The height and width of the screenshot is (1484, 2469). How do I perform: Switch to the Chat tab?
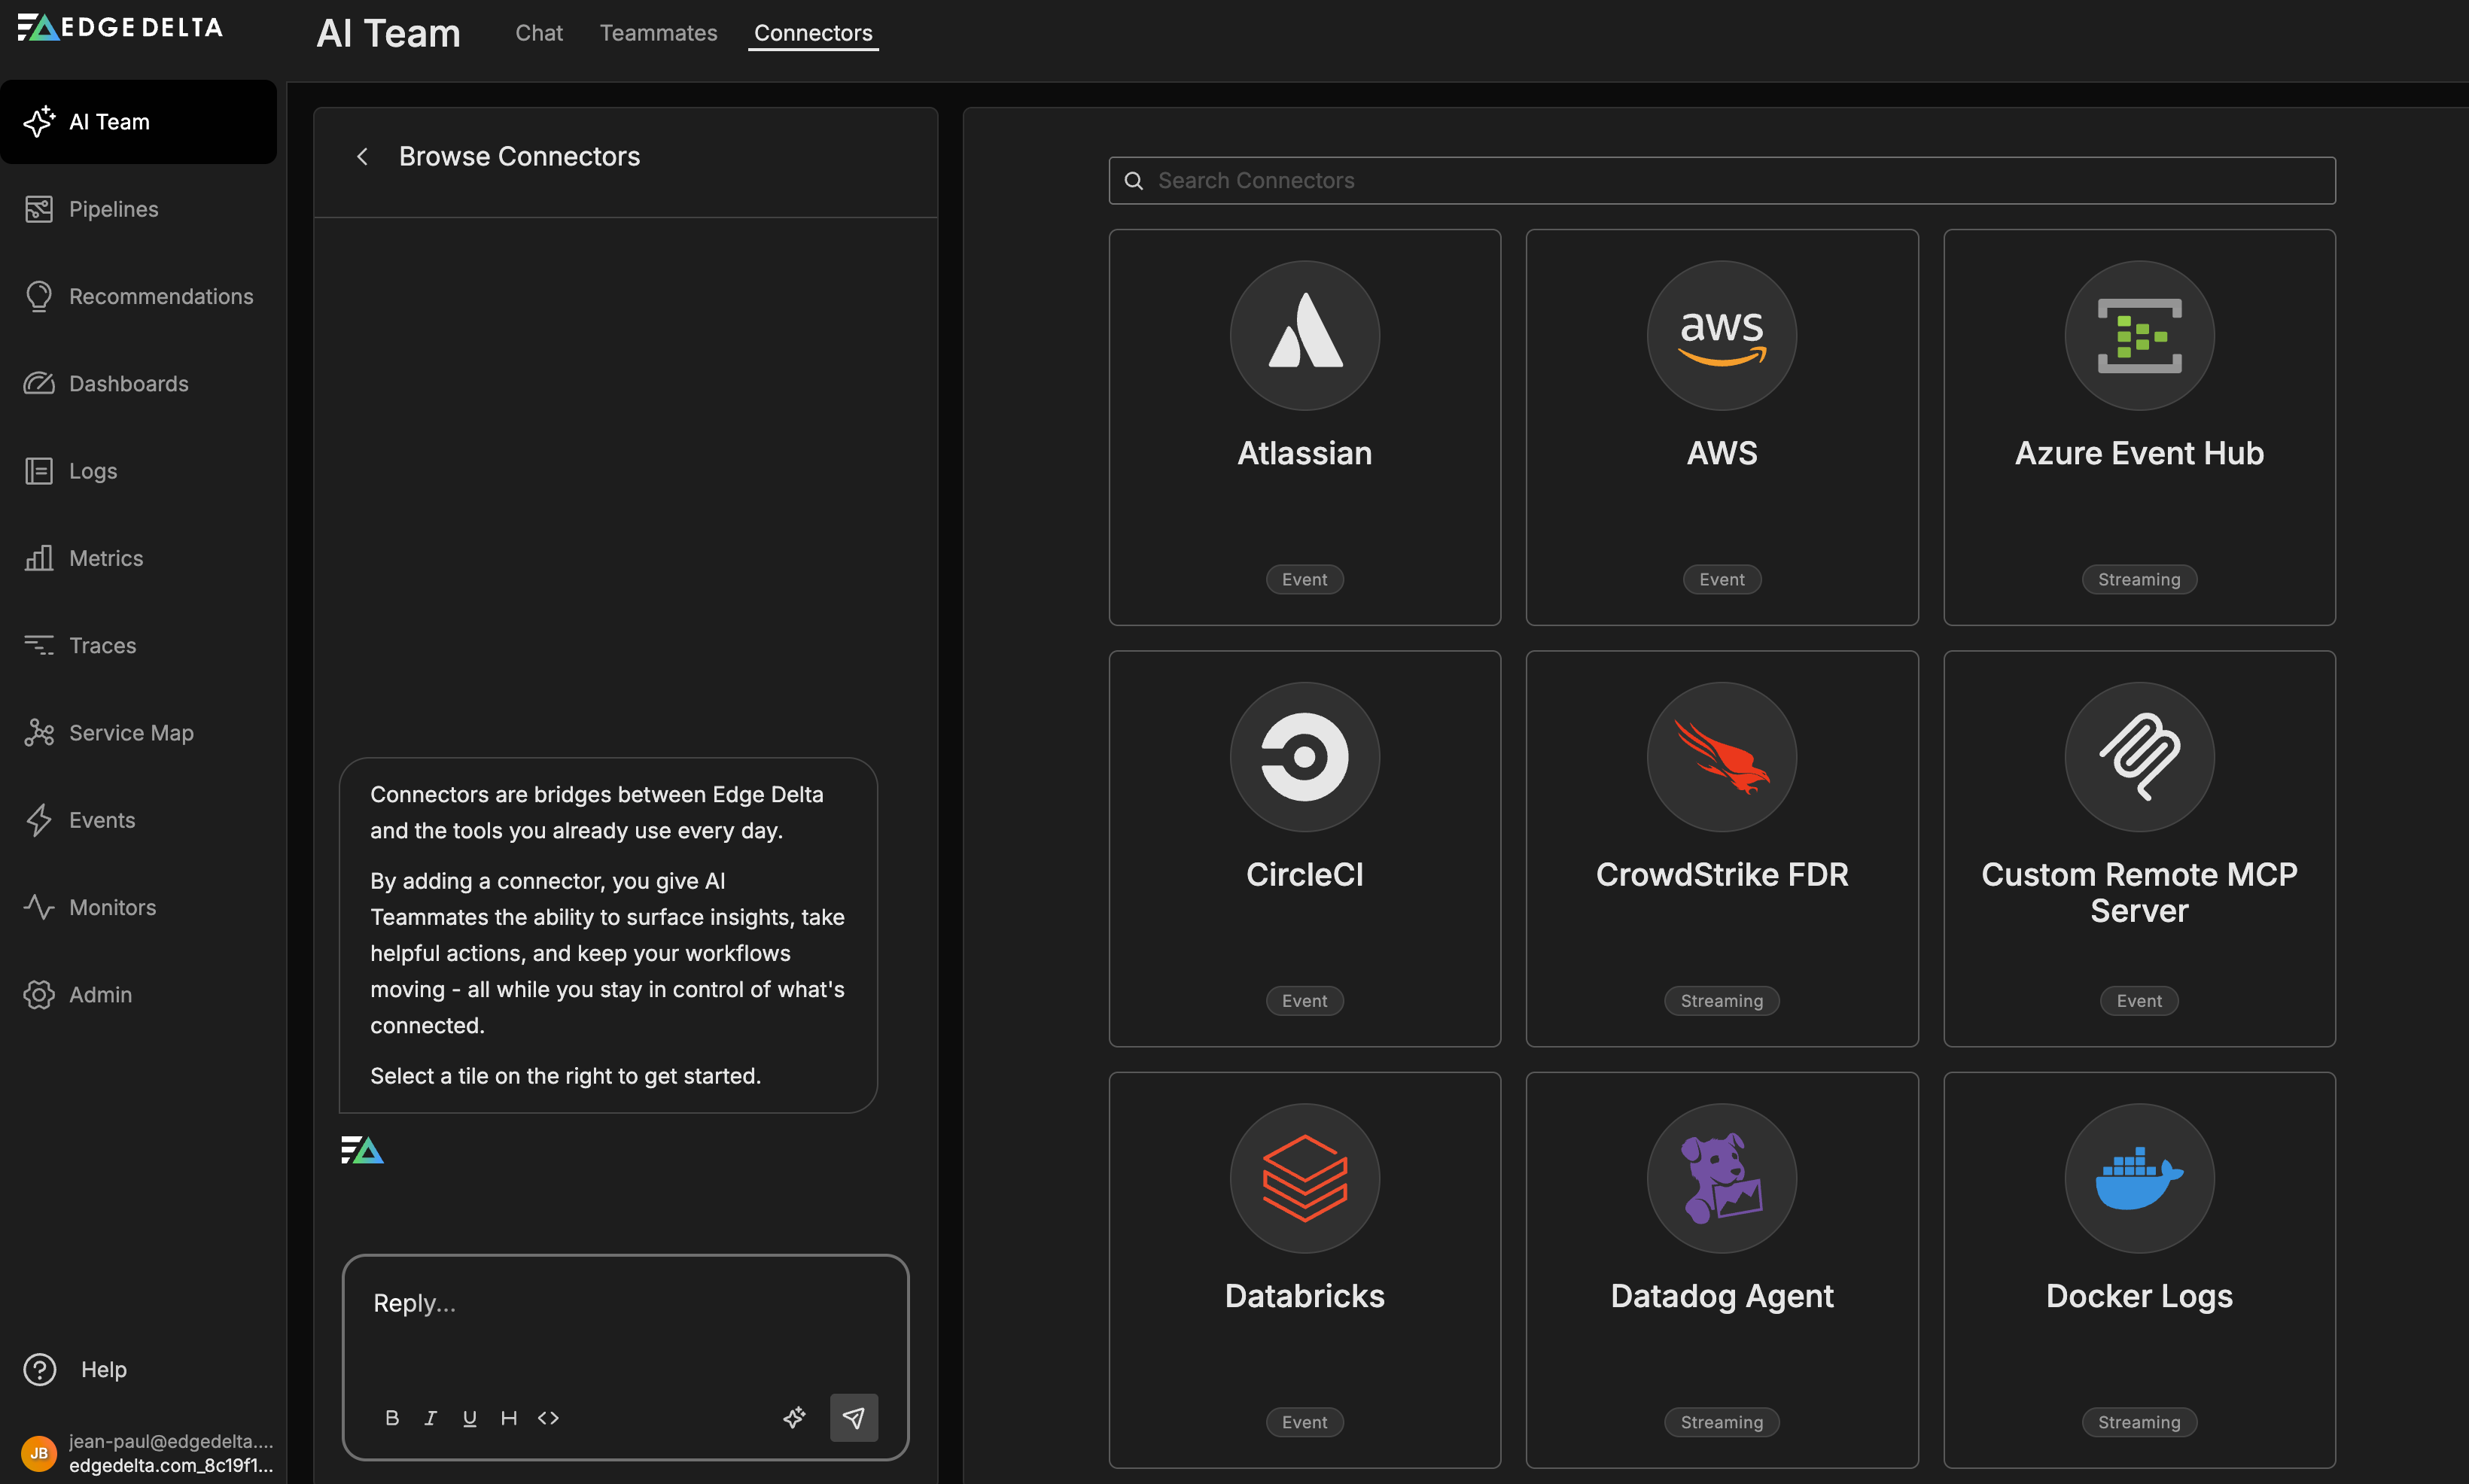(539, 33)
